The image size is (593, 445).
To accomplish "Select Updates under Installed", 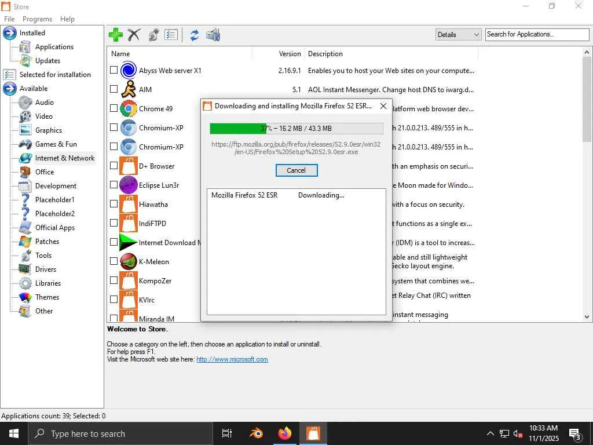I will pos(47,60).
